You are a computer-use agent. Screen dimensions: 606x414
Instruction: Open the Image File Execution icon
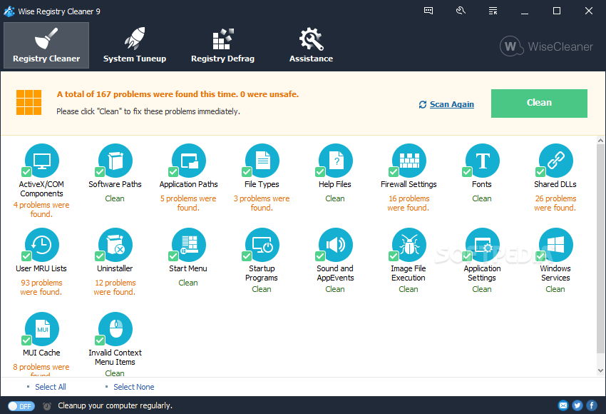pos(409,245)
